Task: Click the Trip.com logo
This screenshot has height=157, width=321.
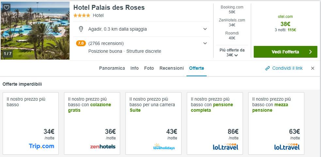Action: click(41, 146)
